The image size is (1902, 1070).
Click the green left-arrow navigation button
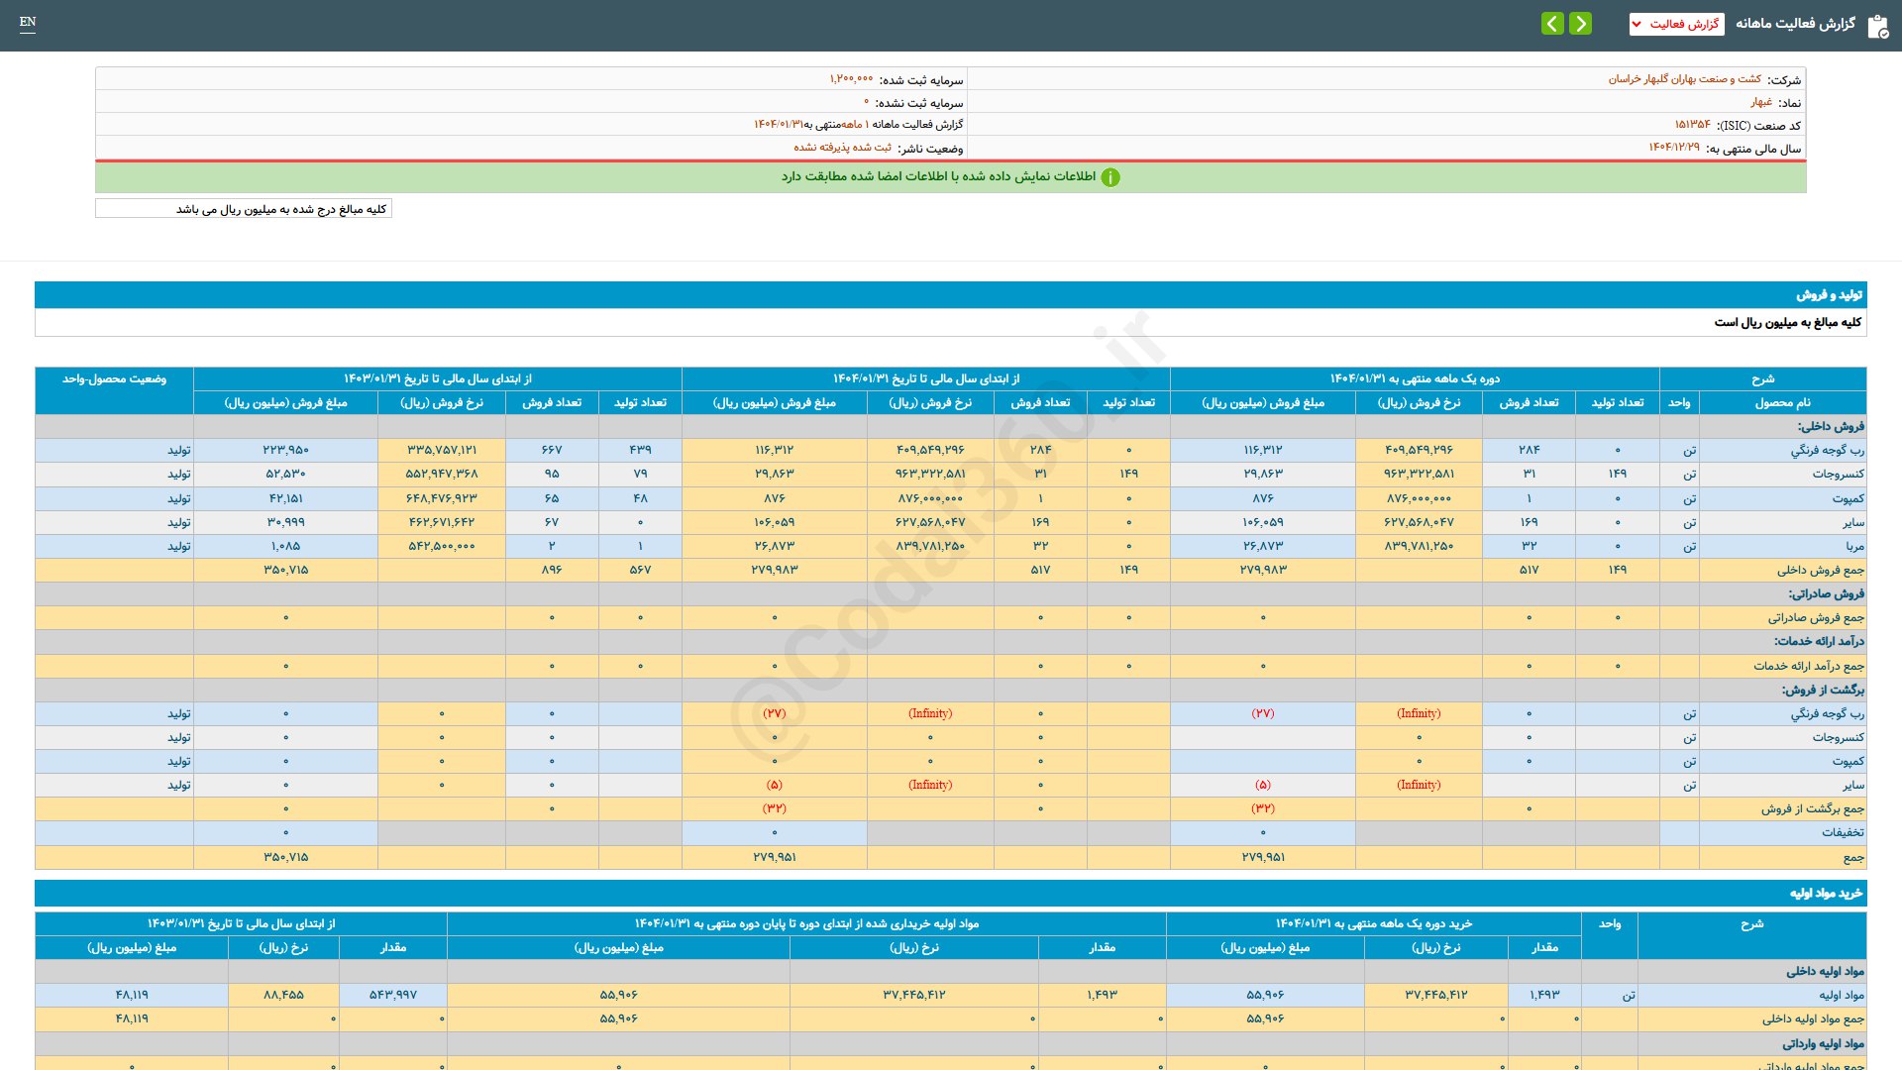(x=1552, y=23)
